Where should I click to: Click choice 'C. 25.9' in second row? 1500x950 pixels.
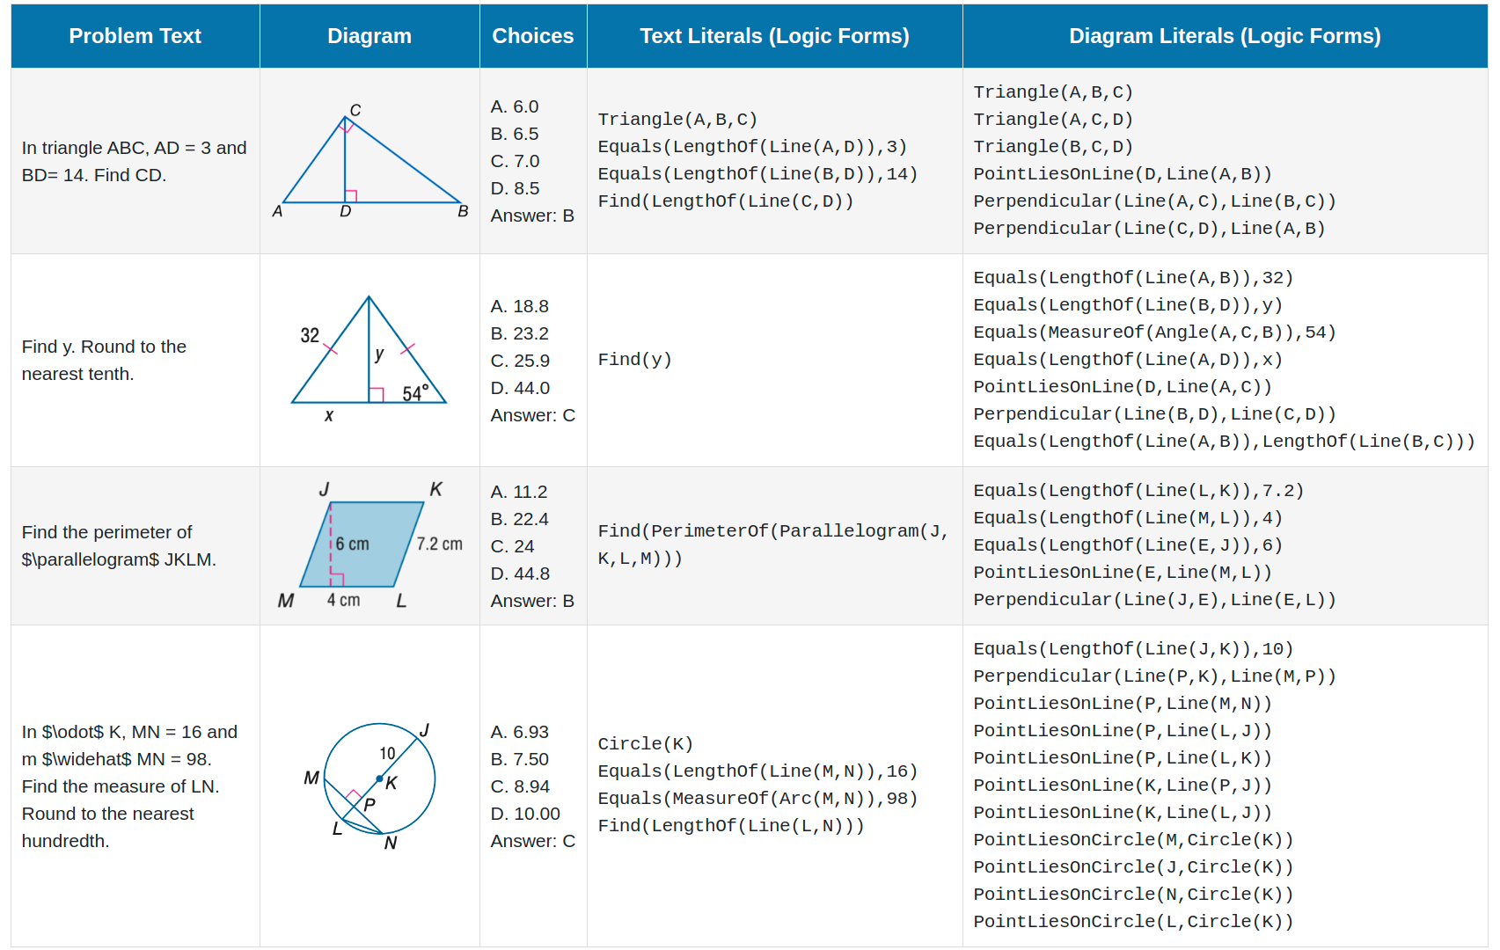coord(520,361)
